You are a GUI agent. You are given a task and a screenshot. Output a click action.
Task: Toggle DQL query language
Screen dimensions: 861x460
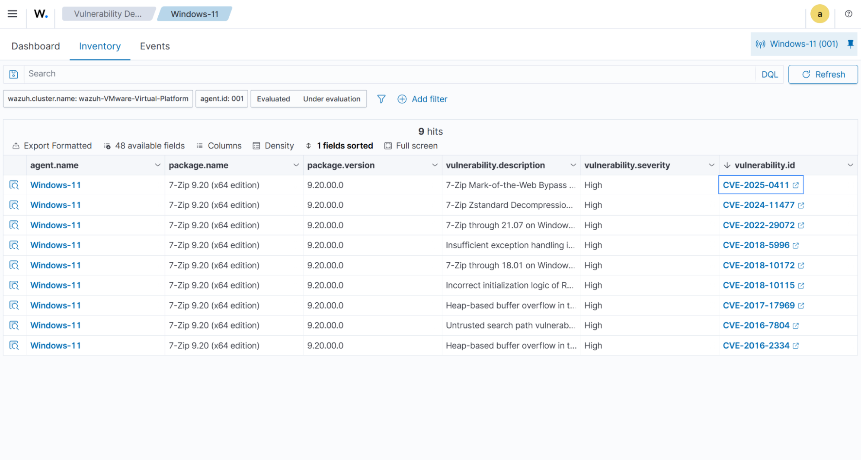pos(769,74)
